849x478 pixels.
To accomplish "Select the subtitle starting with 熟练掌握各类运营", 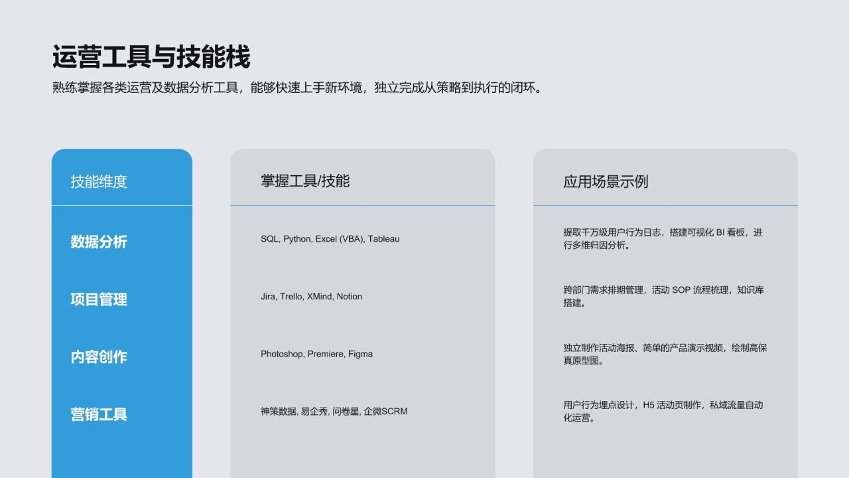I will pyautogui.click(x=297, y=88).
